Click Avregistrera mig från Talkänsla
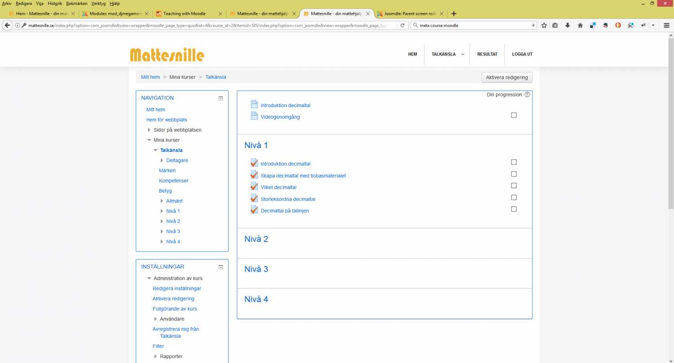674x363 pixels. [x=176, y=333]
